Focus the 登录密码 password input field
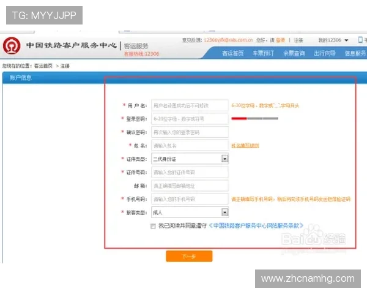Image resolution: width=367 pixels, height=294 pixels. pyautogui.click(x=190, y=119)
